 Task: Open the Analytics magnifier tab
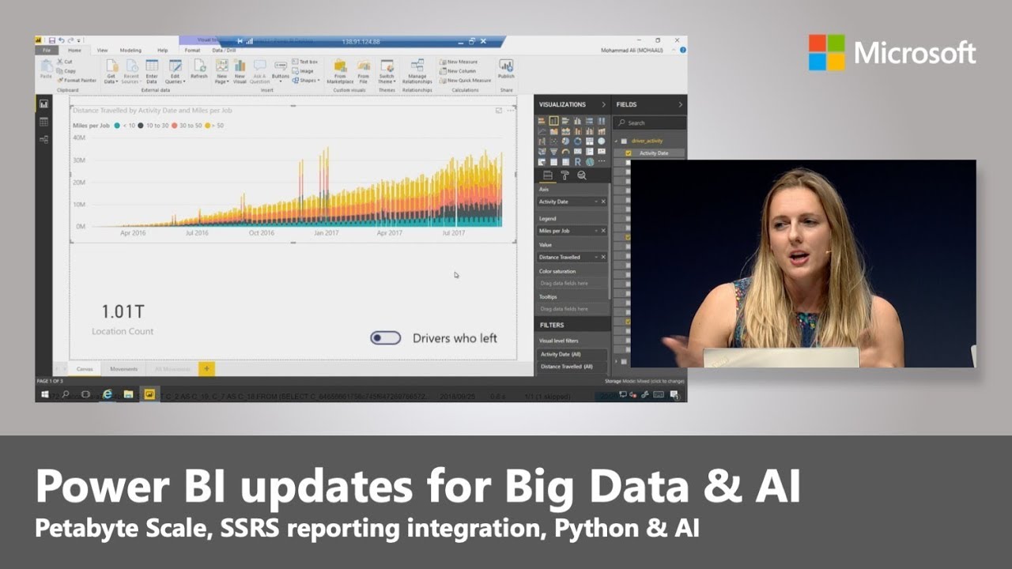[581, 175]
